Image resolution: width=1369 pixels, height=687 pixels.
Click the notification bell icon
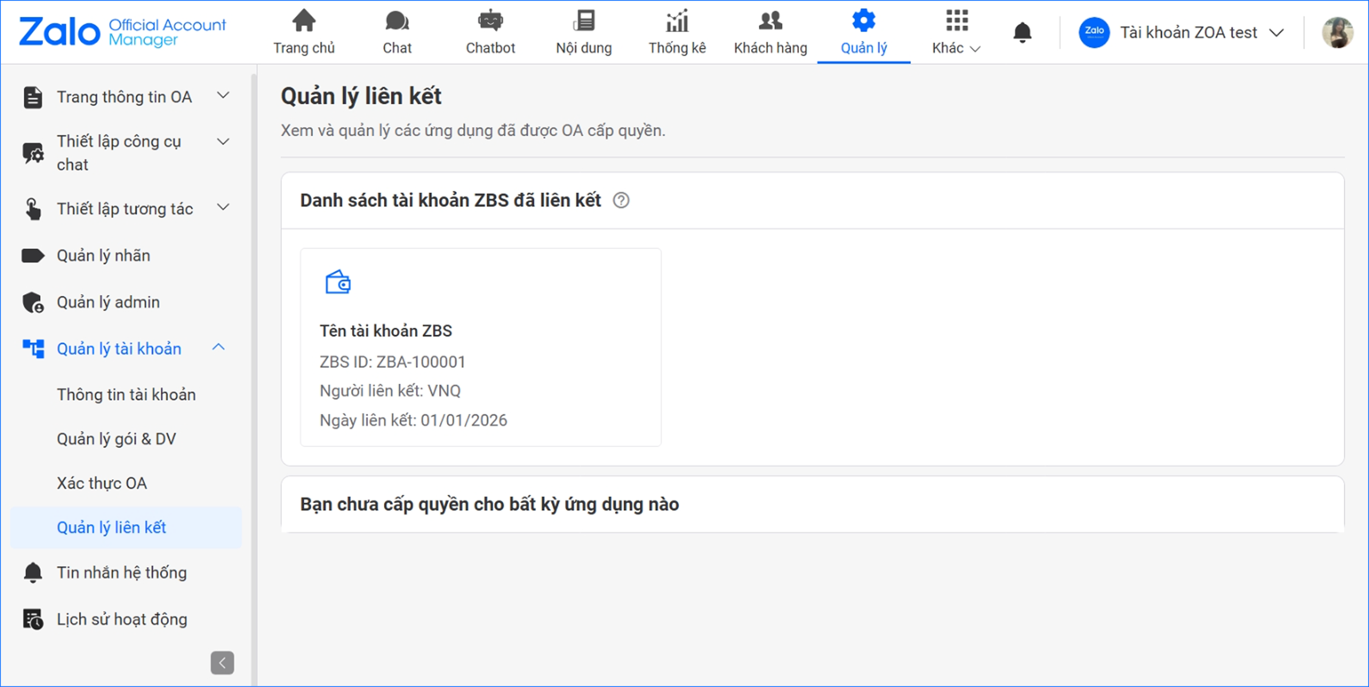[1021, 32]
